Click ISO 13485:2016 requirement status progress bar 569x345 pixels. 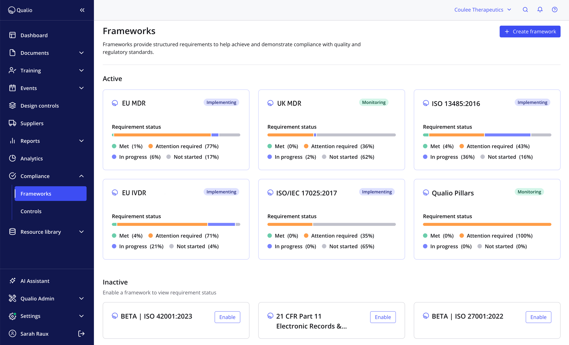(487, 135)
